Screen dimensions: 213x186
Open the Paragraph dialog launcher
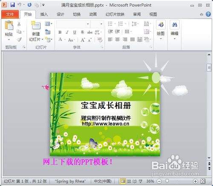(151, 47)
